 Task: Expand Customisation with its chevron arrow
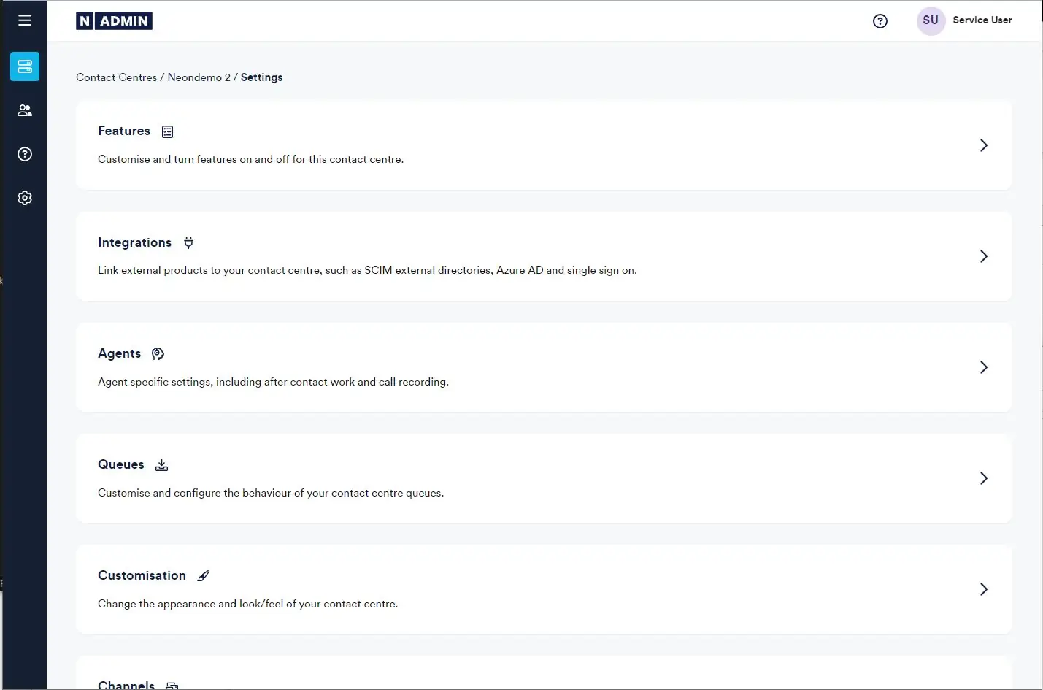point(983,589)
